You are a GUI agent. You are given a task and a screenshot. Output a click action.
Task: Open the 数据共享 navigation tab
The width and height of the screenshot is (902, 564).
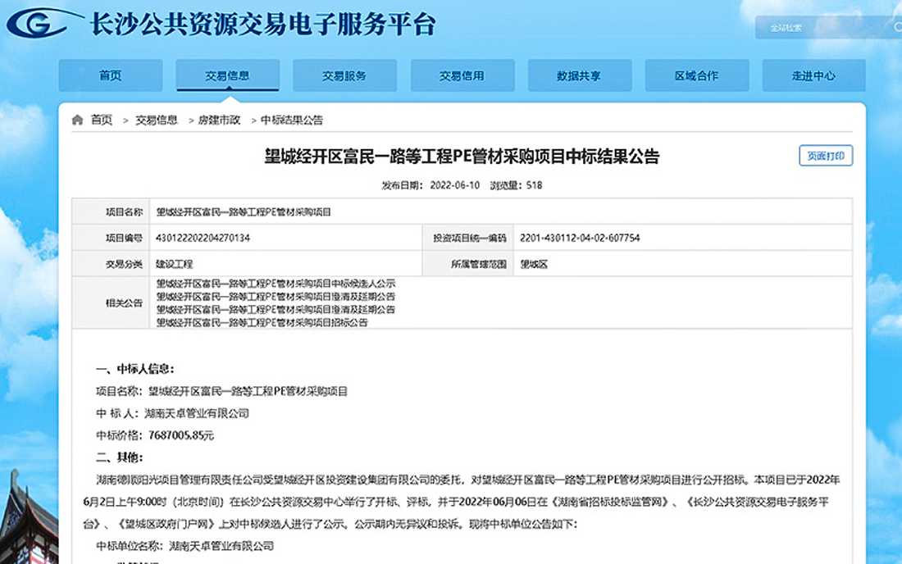[x=579, y=75]
